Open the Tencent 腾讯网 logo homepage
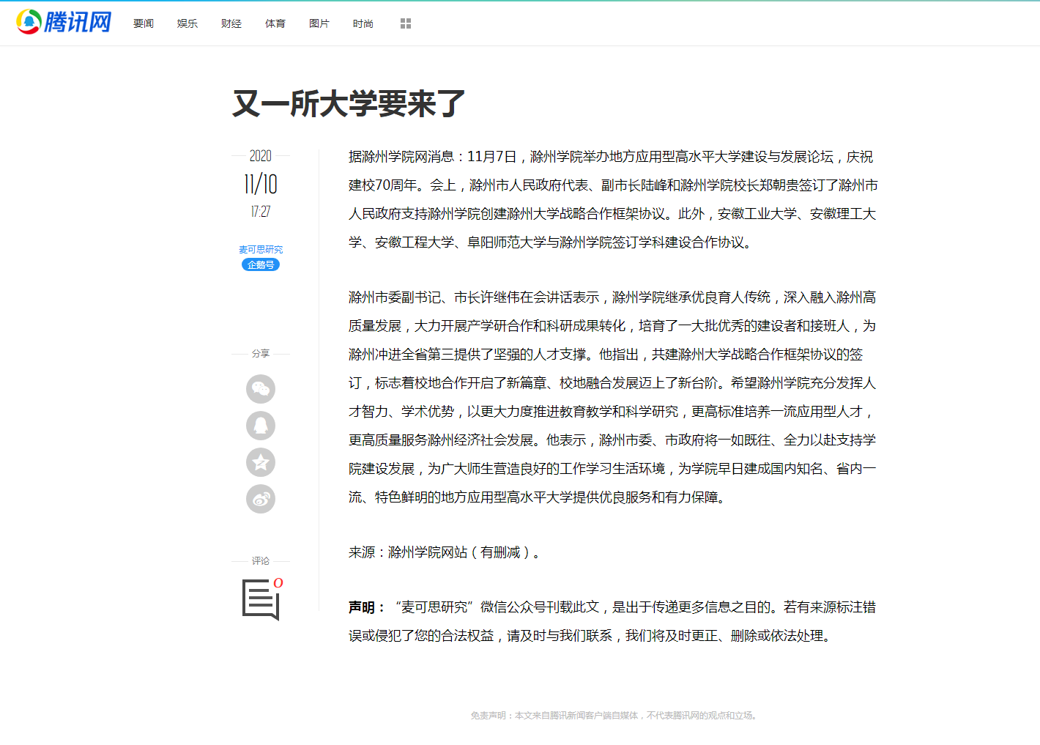This screenshot has height=745, width=1040. (64, 22)
